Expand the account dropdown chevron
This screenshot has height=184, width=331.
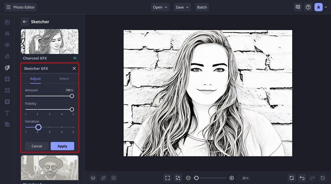point(326,7)
